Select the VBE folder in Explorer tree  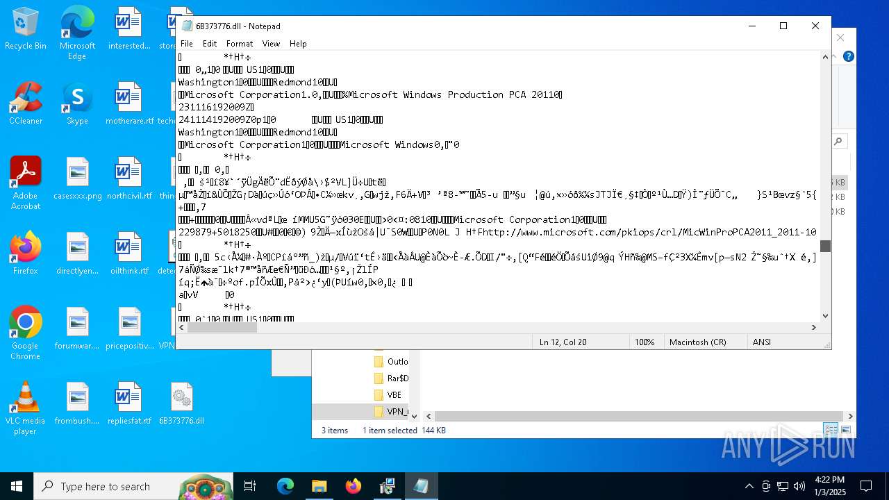pyautogui.click(x=394, y=395)
